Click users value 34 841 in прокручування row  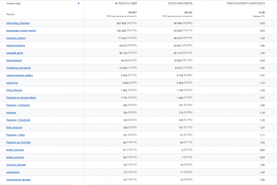point(178,46)
